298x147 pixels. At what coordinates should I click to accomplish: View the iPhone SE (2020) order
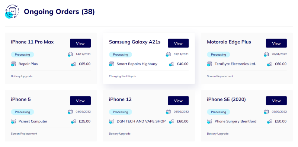pyautogui.click(x=276, y=101)
